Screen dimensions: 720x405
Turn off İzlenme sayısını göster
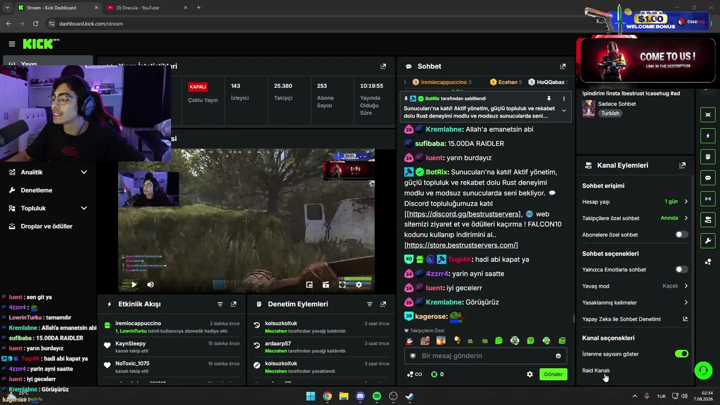[x=681, y=354]
